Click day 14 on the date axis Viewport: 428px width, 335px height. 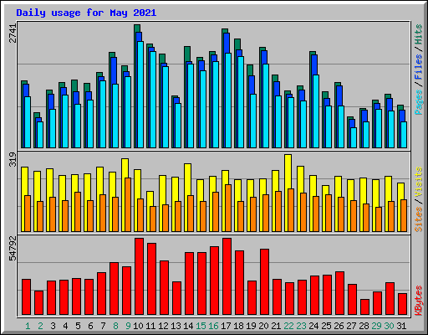tap(188, 326)
